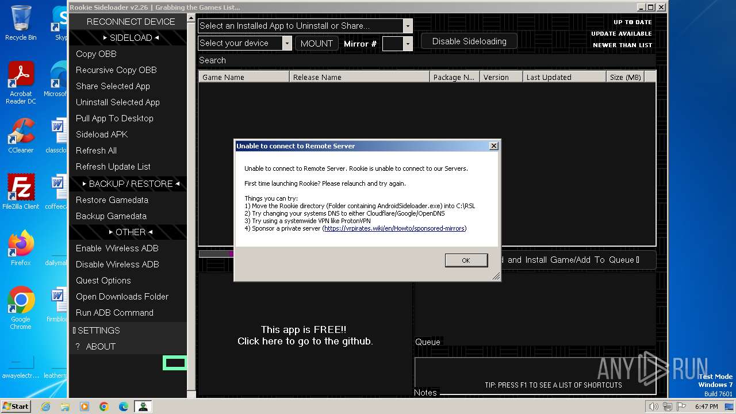The image size is (736, 414).
Task: Click the sidebar scroll up arrow
Action: point(192,19)
